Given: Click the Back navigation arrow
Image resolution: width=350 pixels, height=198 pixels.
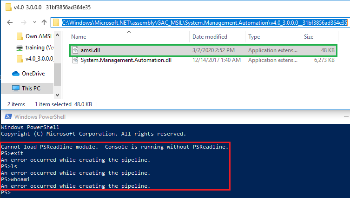Looking at the screenshot, I should point(11,22).
